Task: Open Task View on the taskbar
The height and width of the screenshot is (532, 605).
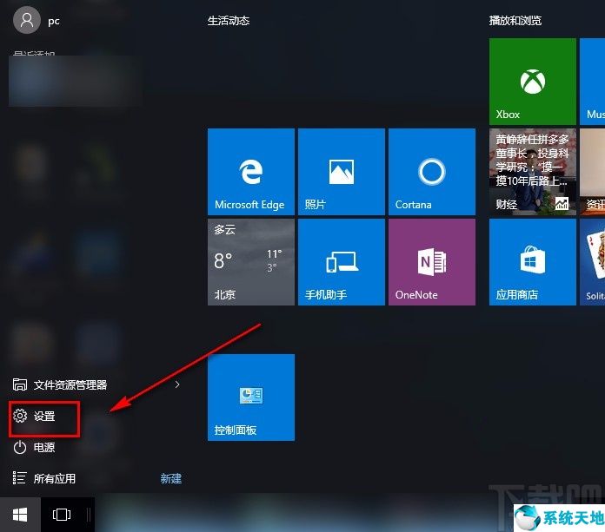Action: point(62,515)
